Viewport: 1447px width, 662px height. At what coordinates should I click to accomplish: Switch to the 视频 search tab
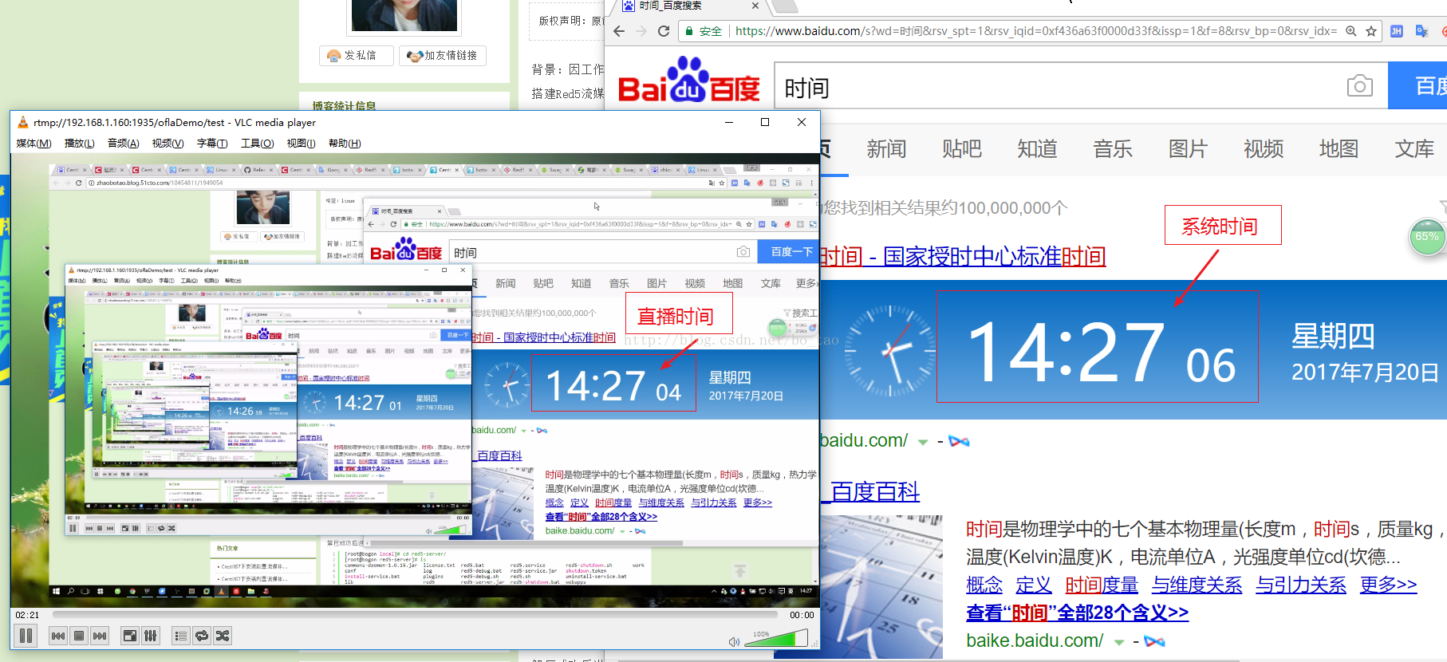click(x=1264, y=149)
